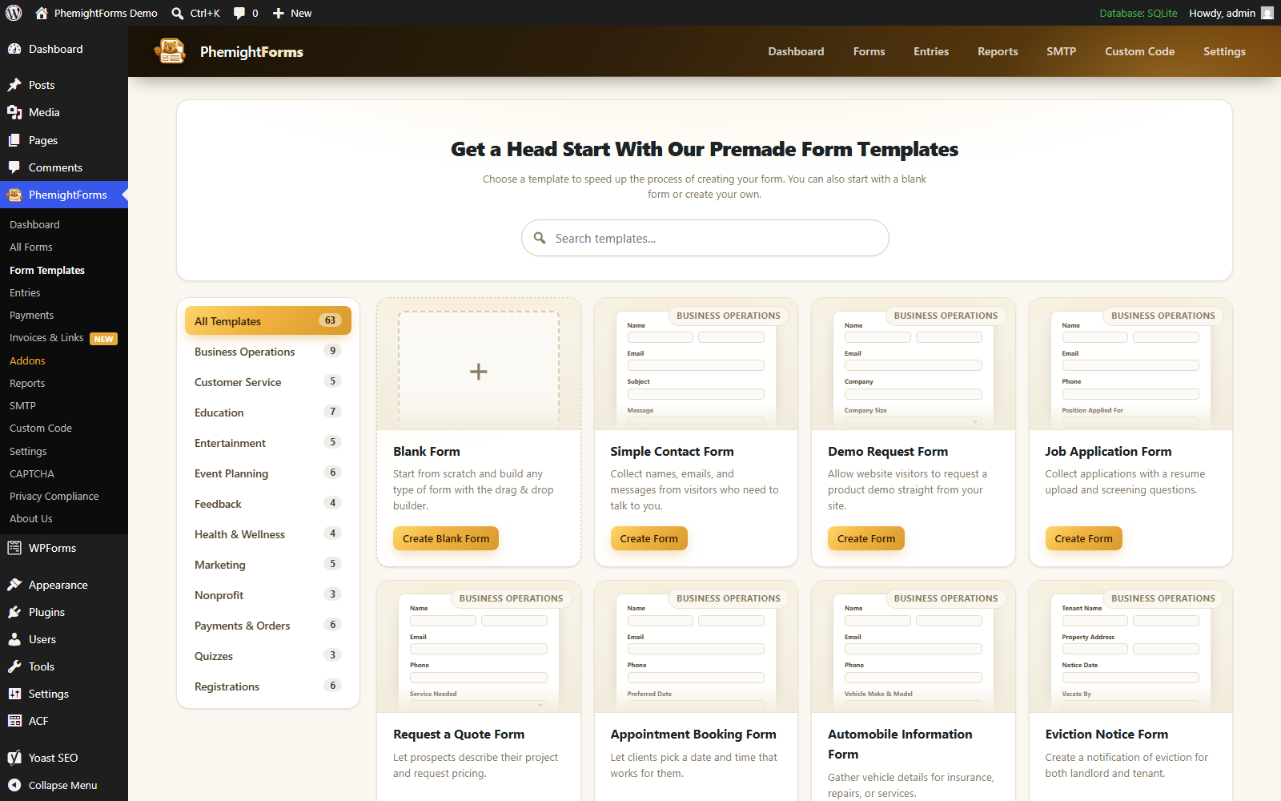Click Eviction Notice Form preview thumbnail

[x=1130, y=647]
